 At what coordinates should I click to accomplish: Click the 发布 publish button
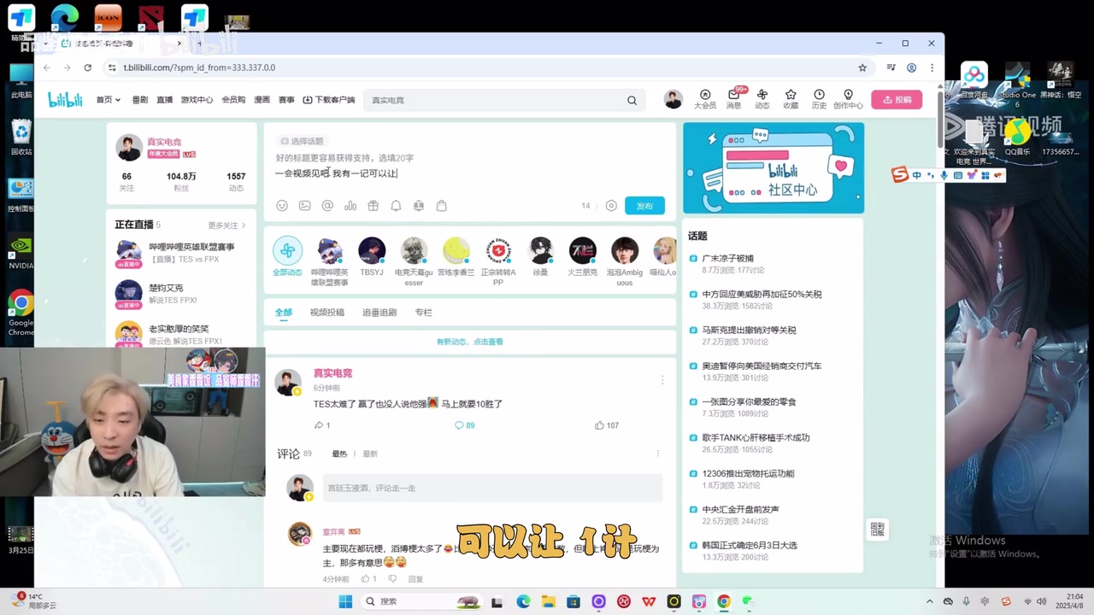pyautogui.click(x=644, y=205)
